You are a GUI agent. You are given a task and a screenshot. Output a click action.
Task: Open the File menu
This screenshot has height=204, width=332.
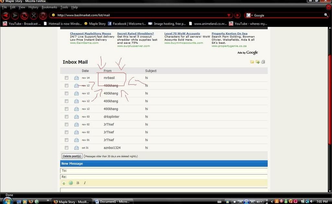(5, 7)
